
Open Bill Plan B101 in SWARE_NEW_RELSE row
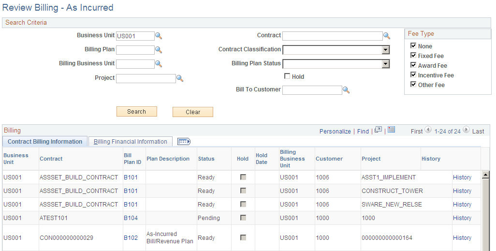(131, 205)
